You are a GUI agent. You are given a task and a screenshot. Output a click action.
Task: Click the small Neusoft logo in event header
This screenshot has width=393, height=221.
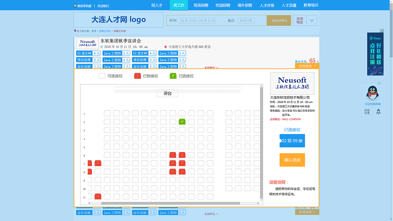pos(88,43)
